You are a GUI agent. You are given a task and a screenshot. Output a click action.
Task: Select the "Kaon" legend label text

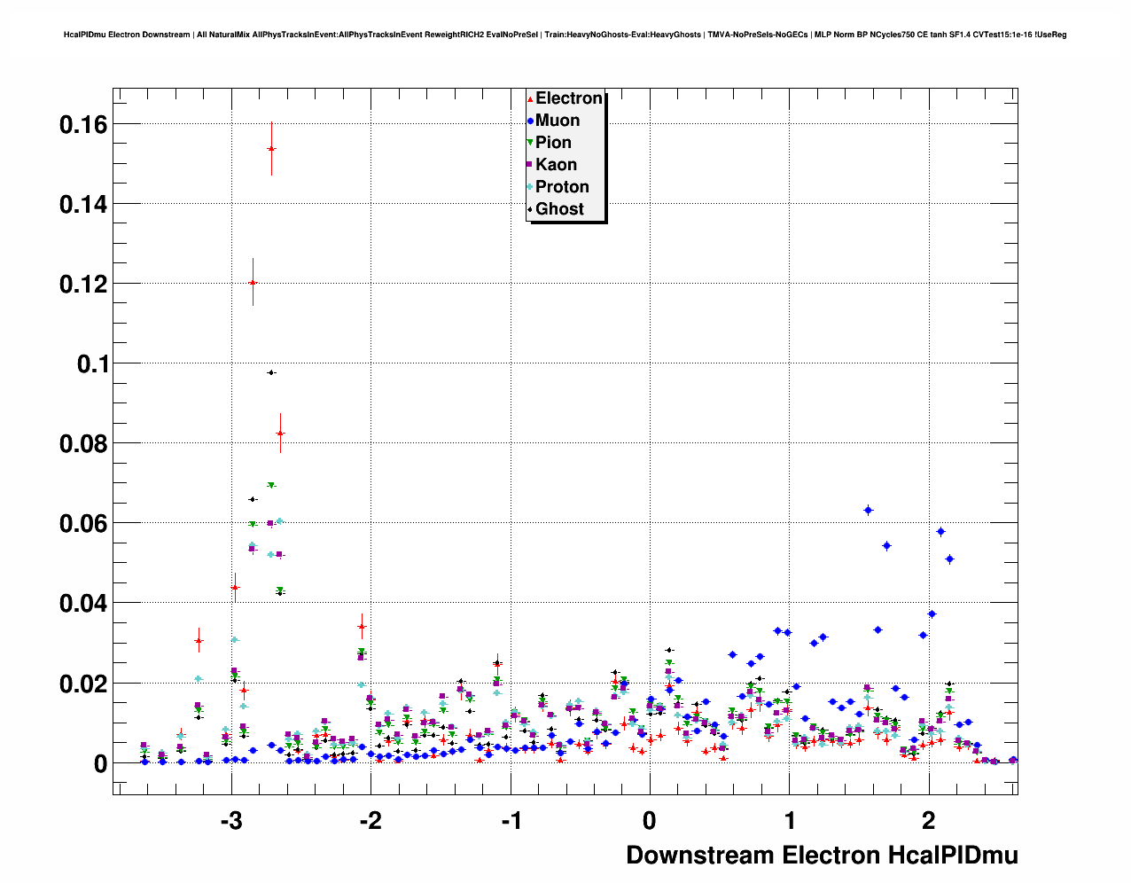tap(556, 165)
